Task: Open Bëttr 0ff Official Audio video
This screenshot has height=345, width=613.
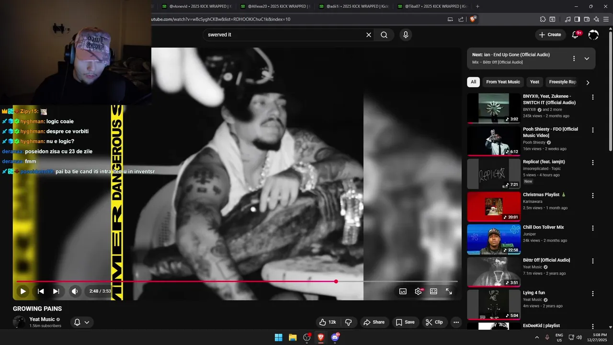Action: pos(494,272)
